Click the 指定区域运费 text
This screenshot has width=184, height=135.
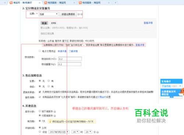47,33
